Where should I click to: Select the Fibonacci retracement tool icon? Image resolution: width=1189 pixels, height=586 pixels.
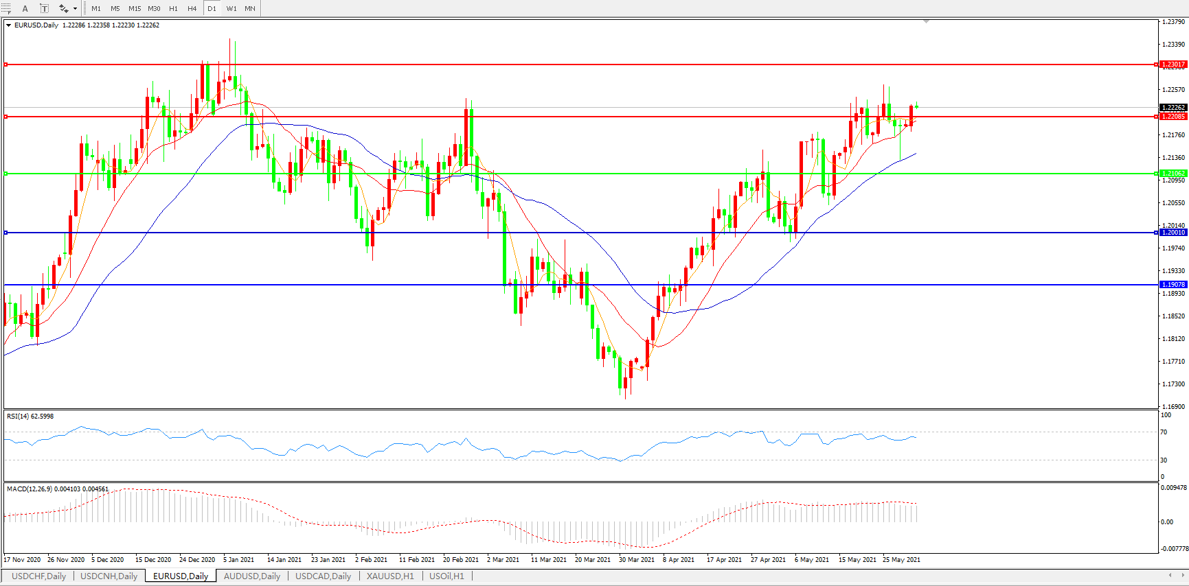pyautogui.click(x=5, y=8)
